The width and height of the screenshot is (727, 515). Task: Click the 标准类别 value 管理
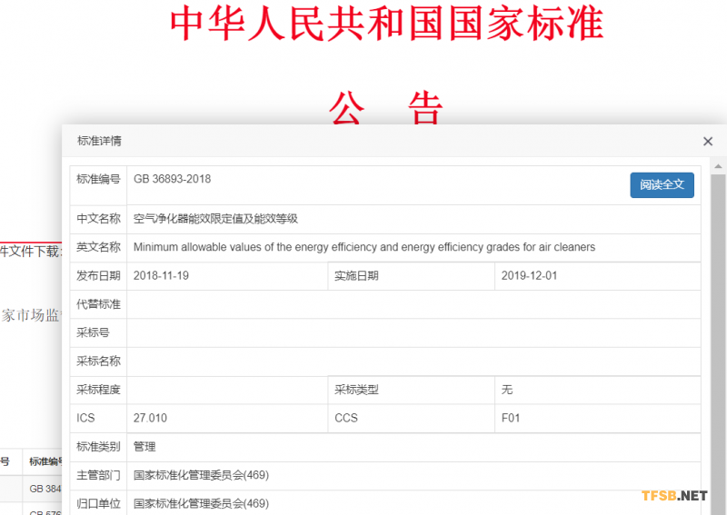point(144,447)
